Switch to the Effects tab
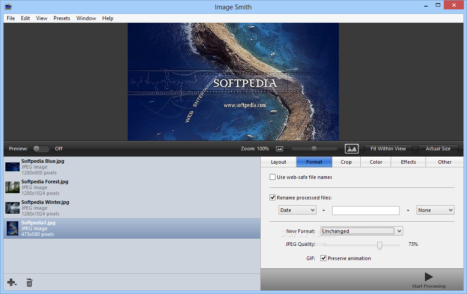 click(x=409, y=162)
